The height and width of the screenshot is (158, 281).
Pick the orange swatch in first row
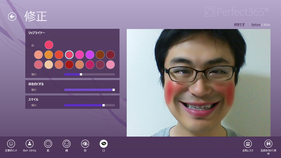[x=49, y=55]
